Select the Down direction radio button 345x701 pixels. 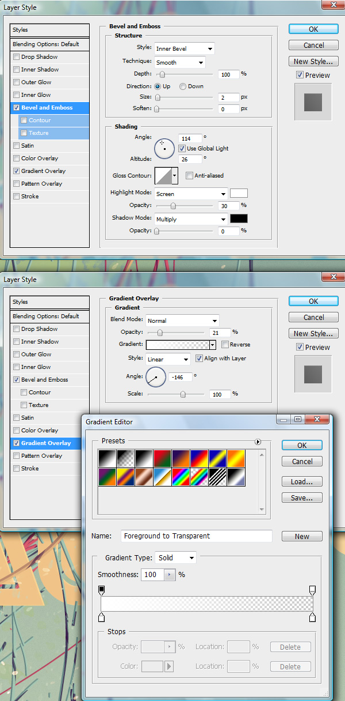(x=183, y=86)
